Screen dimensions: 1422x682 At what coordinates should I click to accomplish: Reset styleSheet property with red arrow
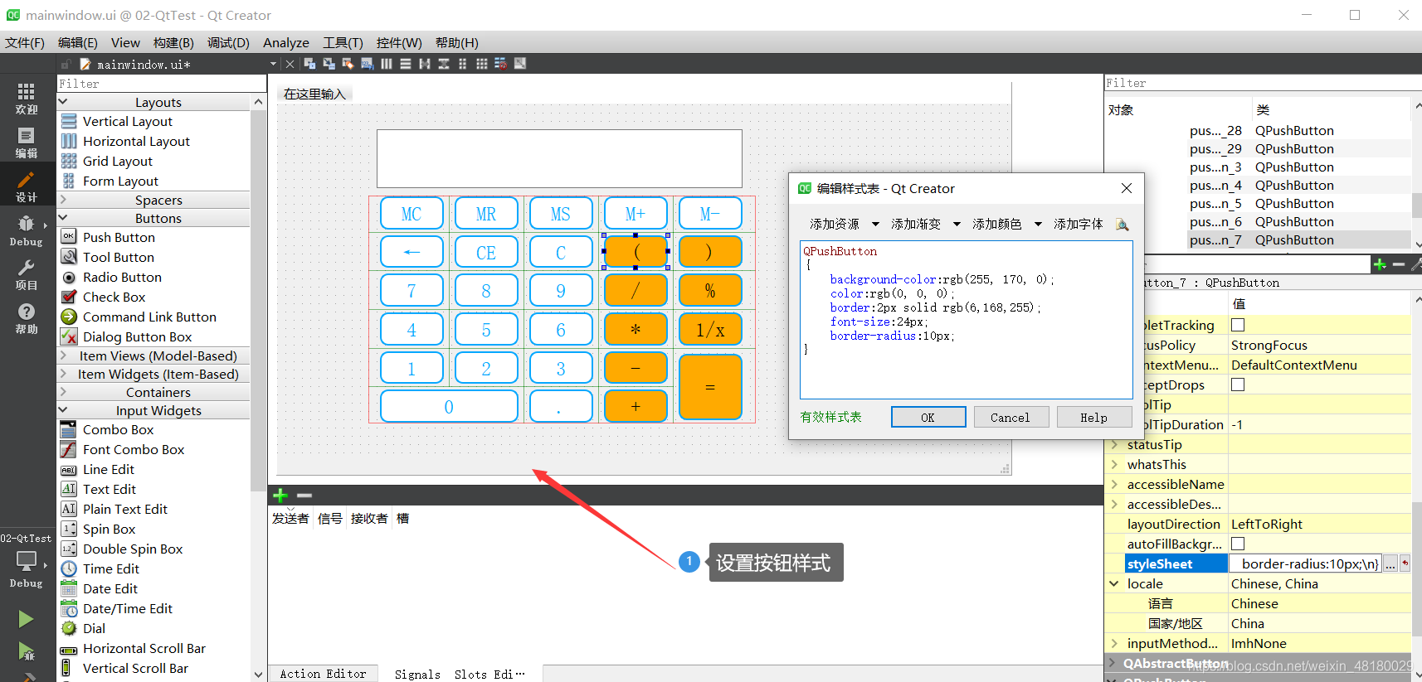1405,563
